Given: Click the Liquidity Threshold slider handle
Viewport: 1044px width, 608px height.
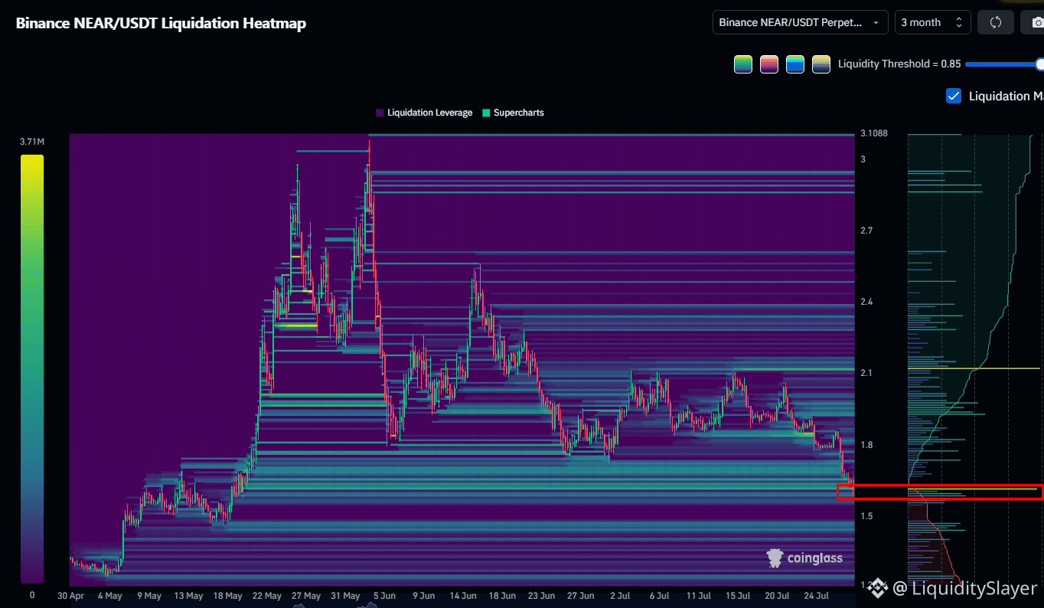Looking at the screenshot, I should (1039, 64).
